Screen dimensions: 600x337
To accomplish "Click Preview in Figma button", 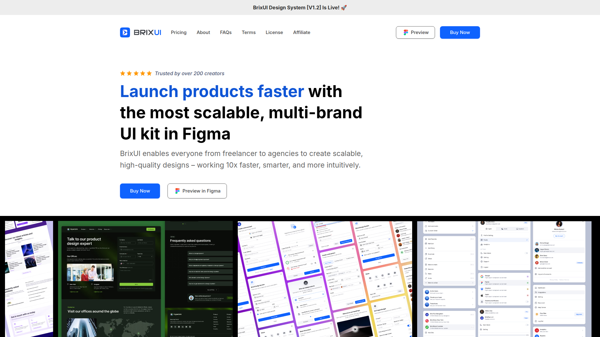I will tap(197, 191).
